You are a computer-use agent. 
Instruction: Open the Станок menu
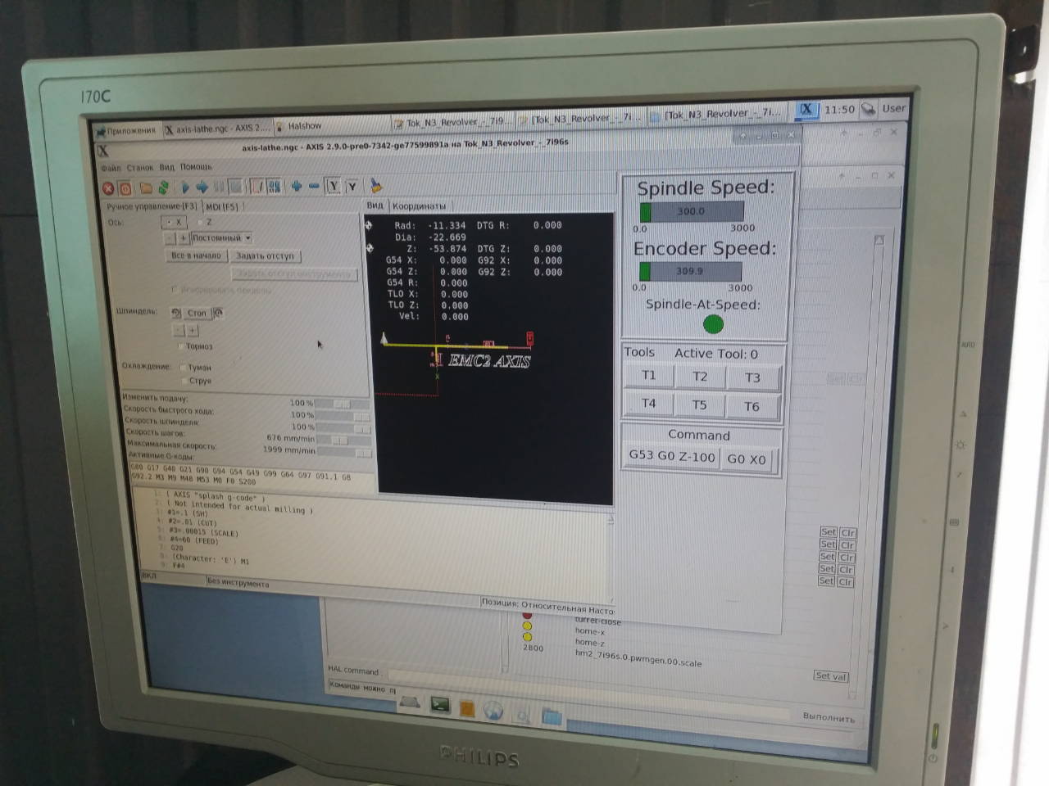point(139,167)
